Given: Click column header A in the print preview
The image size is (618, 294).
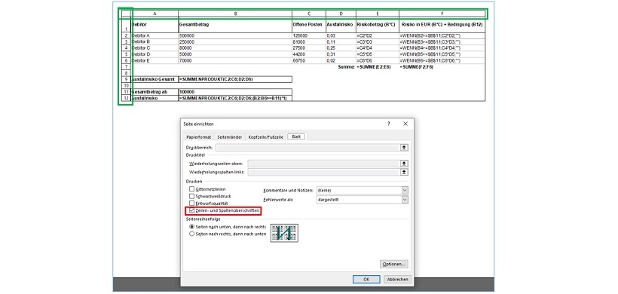Looking at the screenshot, I should [x=154, y=14].
